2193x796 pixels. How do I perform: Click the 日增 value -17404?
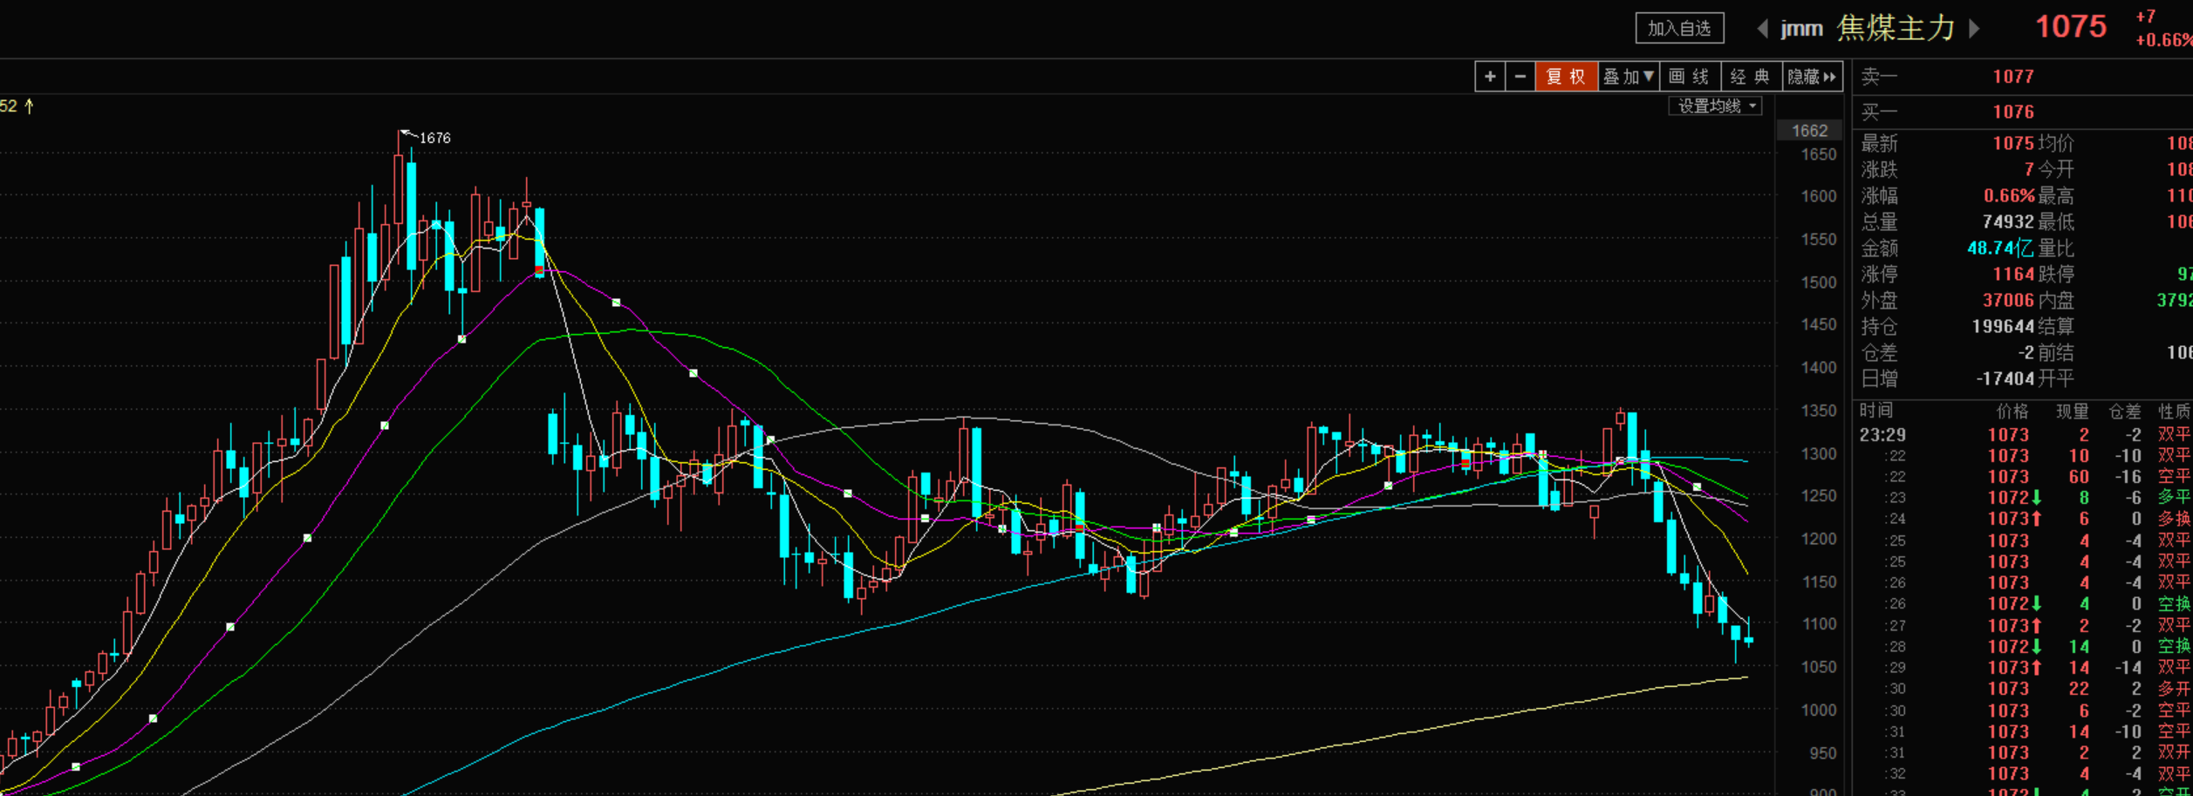[2005, 378]
